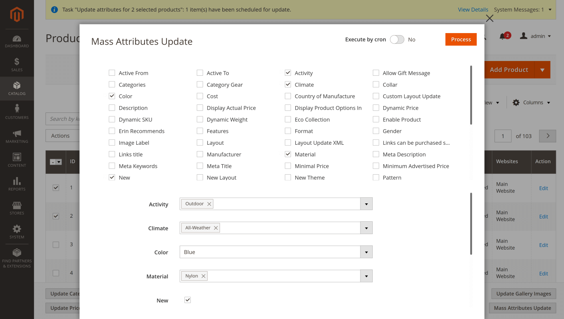The width and height of the screenshot is (564, 319).
Task: Open the Marketing sidebar icon
Action: [x=17, y=136]
